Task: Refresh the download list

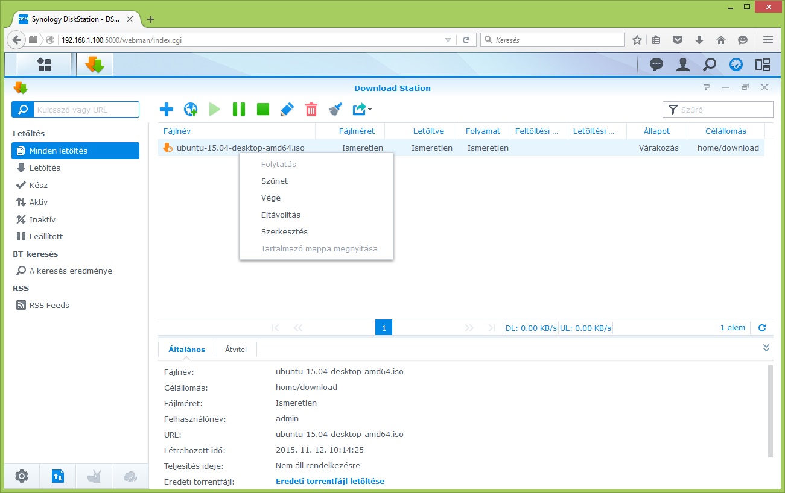Action: pyautogui.click(x=762, y=328)
